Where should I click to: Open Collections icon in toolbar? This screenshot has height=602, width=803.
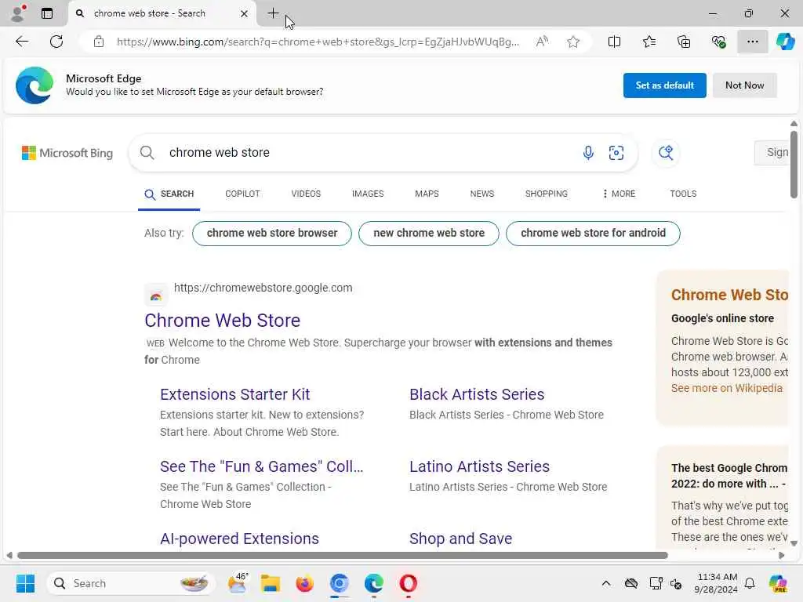coord(684,42)
